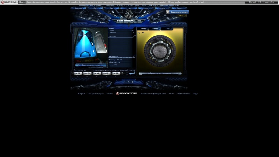The height and width of the screenshot is (157, 279).
Task: Click the Торпеды: 27.2% text
Action: tap(115, 60)
